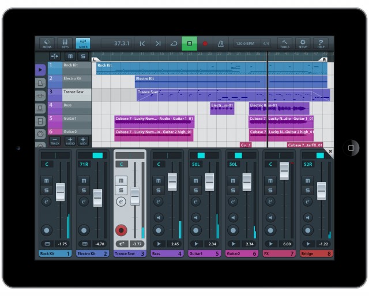Add a new Audio track
The image size is (369, 296).
click(69, 140)
